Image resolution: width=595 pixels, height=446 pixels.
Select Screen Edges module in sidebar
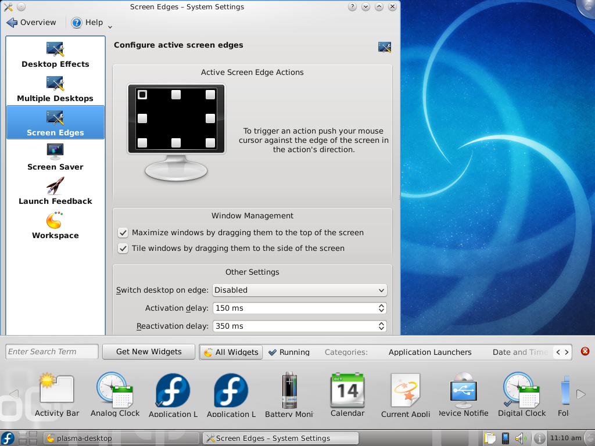tap(55, 123)
